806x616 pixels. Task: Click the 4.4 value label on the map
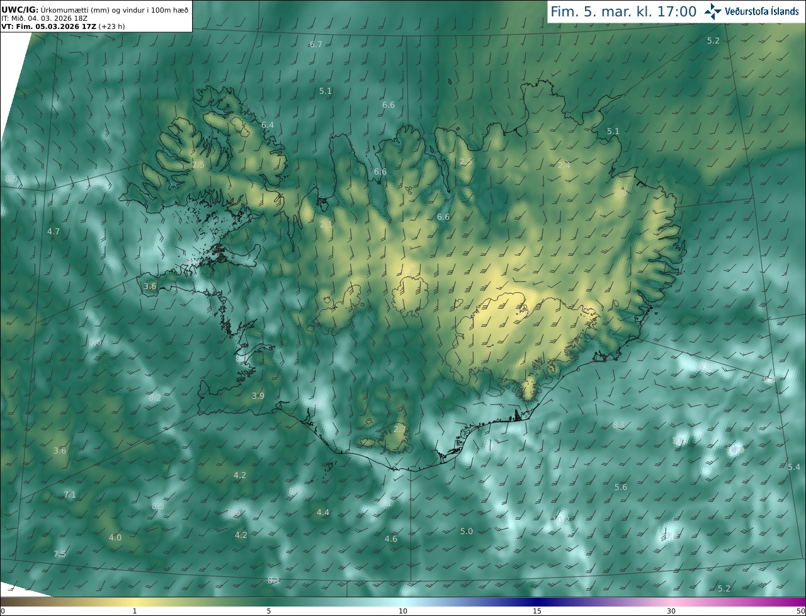pos(323,513)
